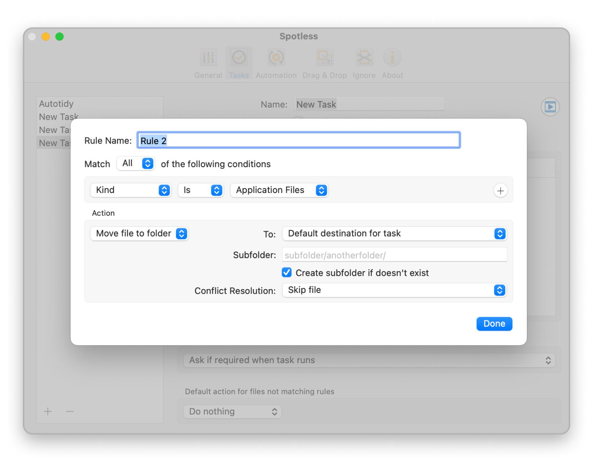Remove task using minus icon
Image resolution: width=593 pixels, height=465 pixels.
click(70, 411)
